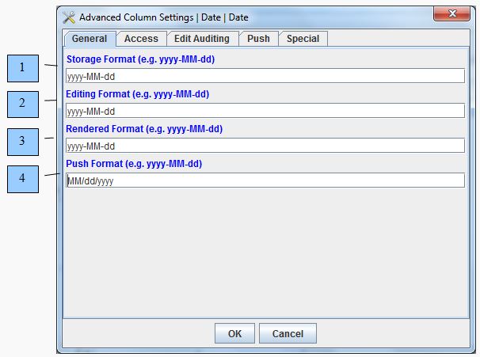Viewport: 480px width, 357px height.
Task: Click the wrench icon in the title bar
Action: coord(69,17)
